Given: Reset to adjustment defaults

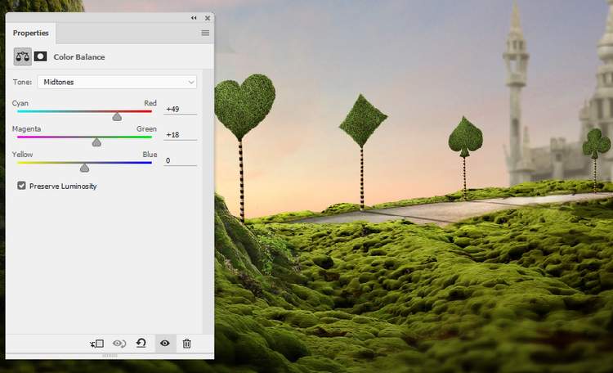Looking at the screenshot, I should [x=141, y=344].
